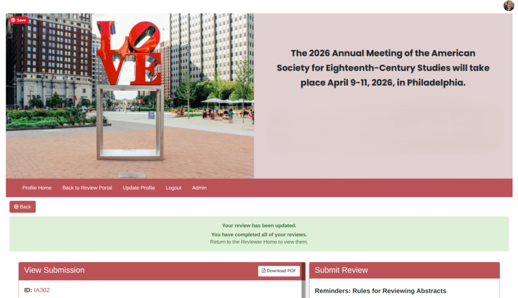
Task: Click the Reminders: Rules for Reviewing Abstracts text
Action: (380, 291)
